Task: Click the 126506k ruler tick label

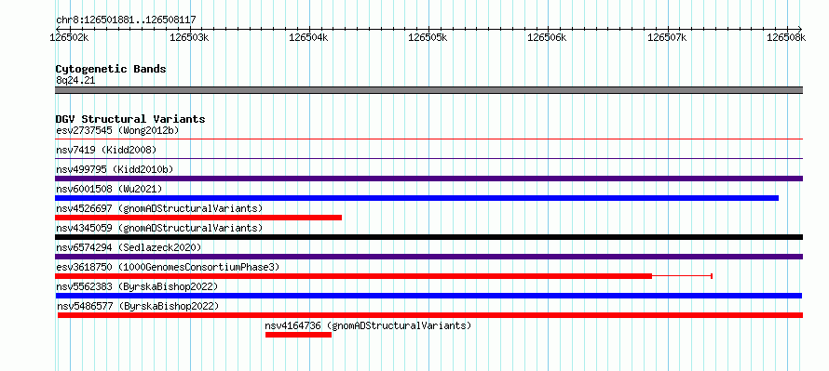Action: point(547,38)
